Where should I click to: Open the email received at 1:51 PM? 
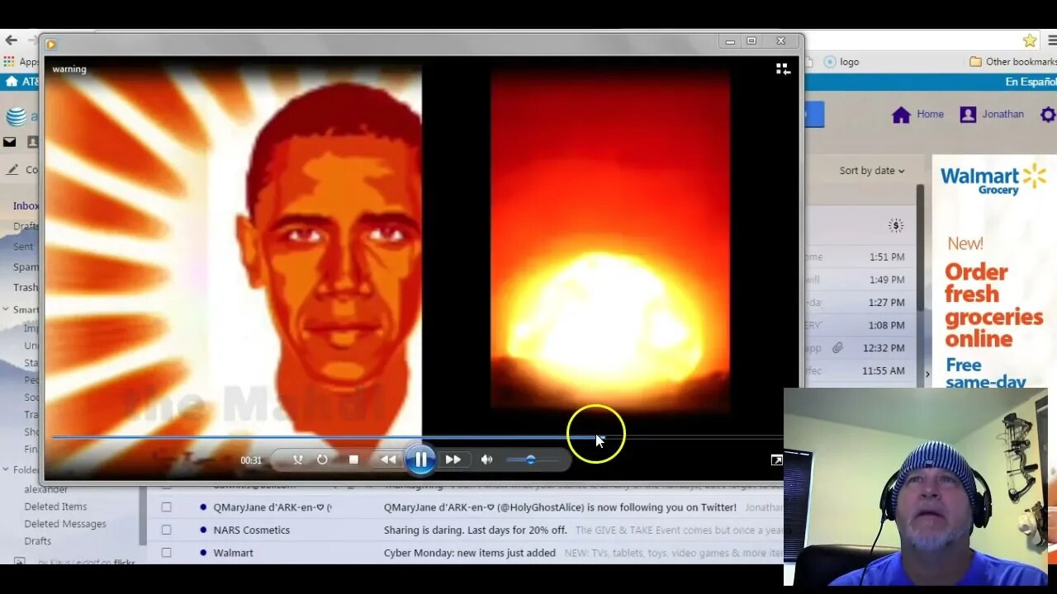[860, 257]
